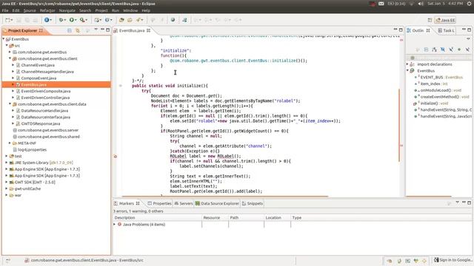
Task: Toggle Link with Editor in Project Explorer
Action: (x=78, y=30)
